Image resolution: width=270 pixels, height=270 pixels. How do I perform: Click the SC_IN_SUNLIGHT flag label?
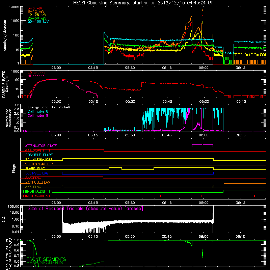39,159
